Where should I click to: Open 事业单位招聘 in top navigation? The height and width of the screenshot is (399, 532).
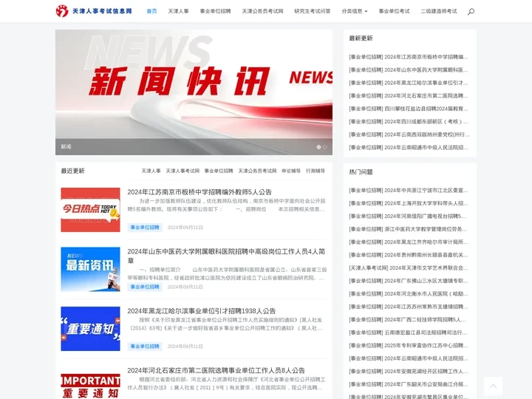tap(216, 11)
